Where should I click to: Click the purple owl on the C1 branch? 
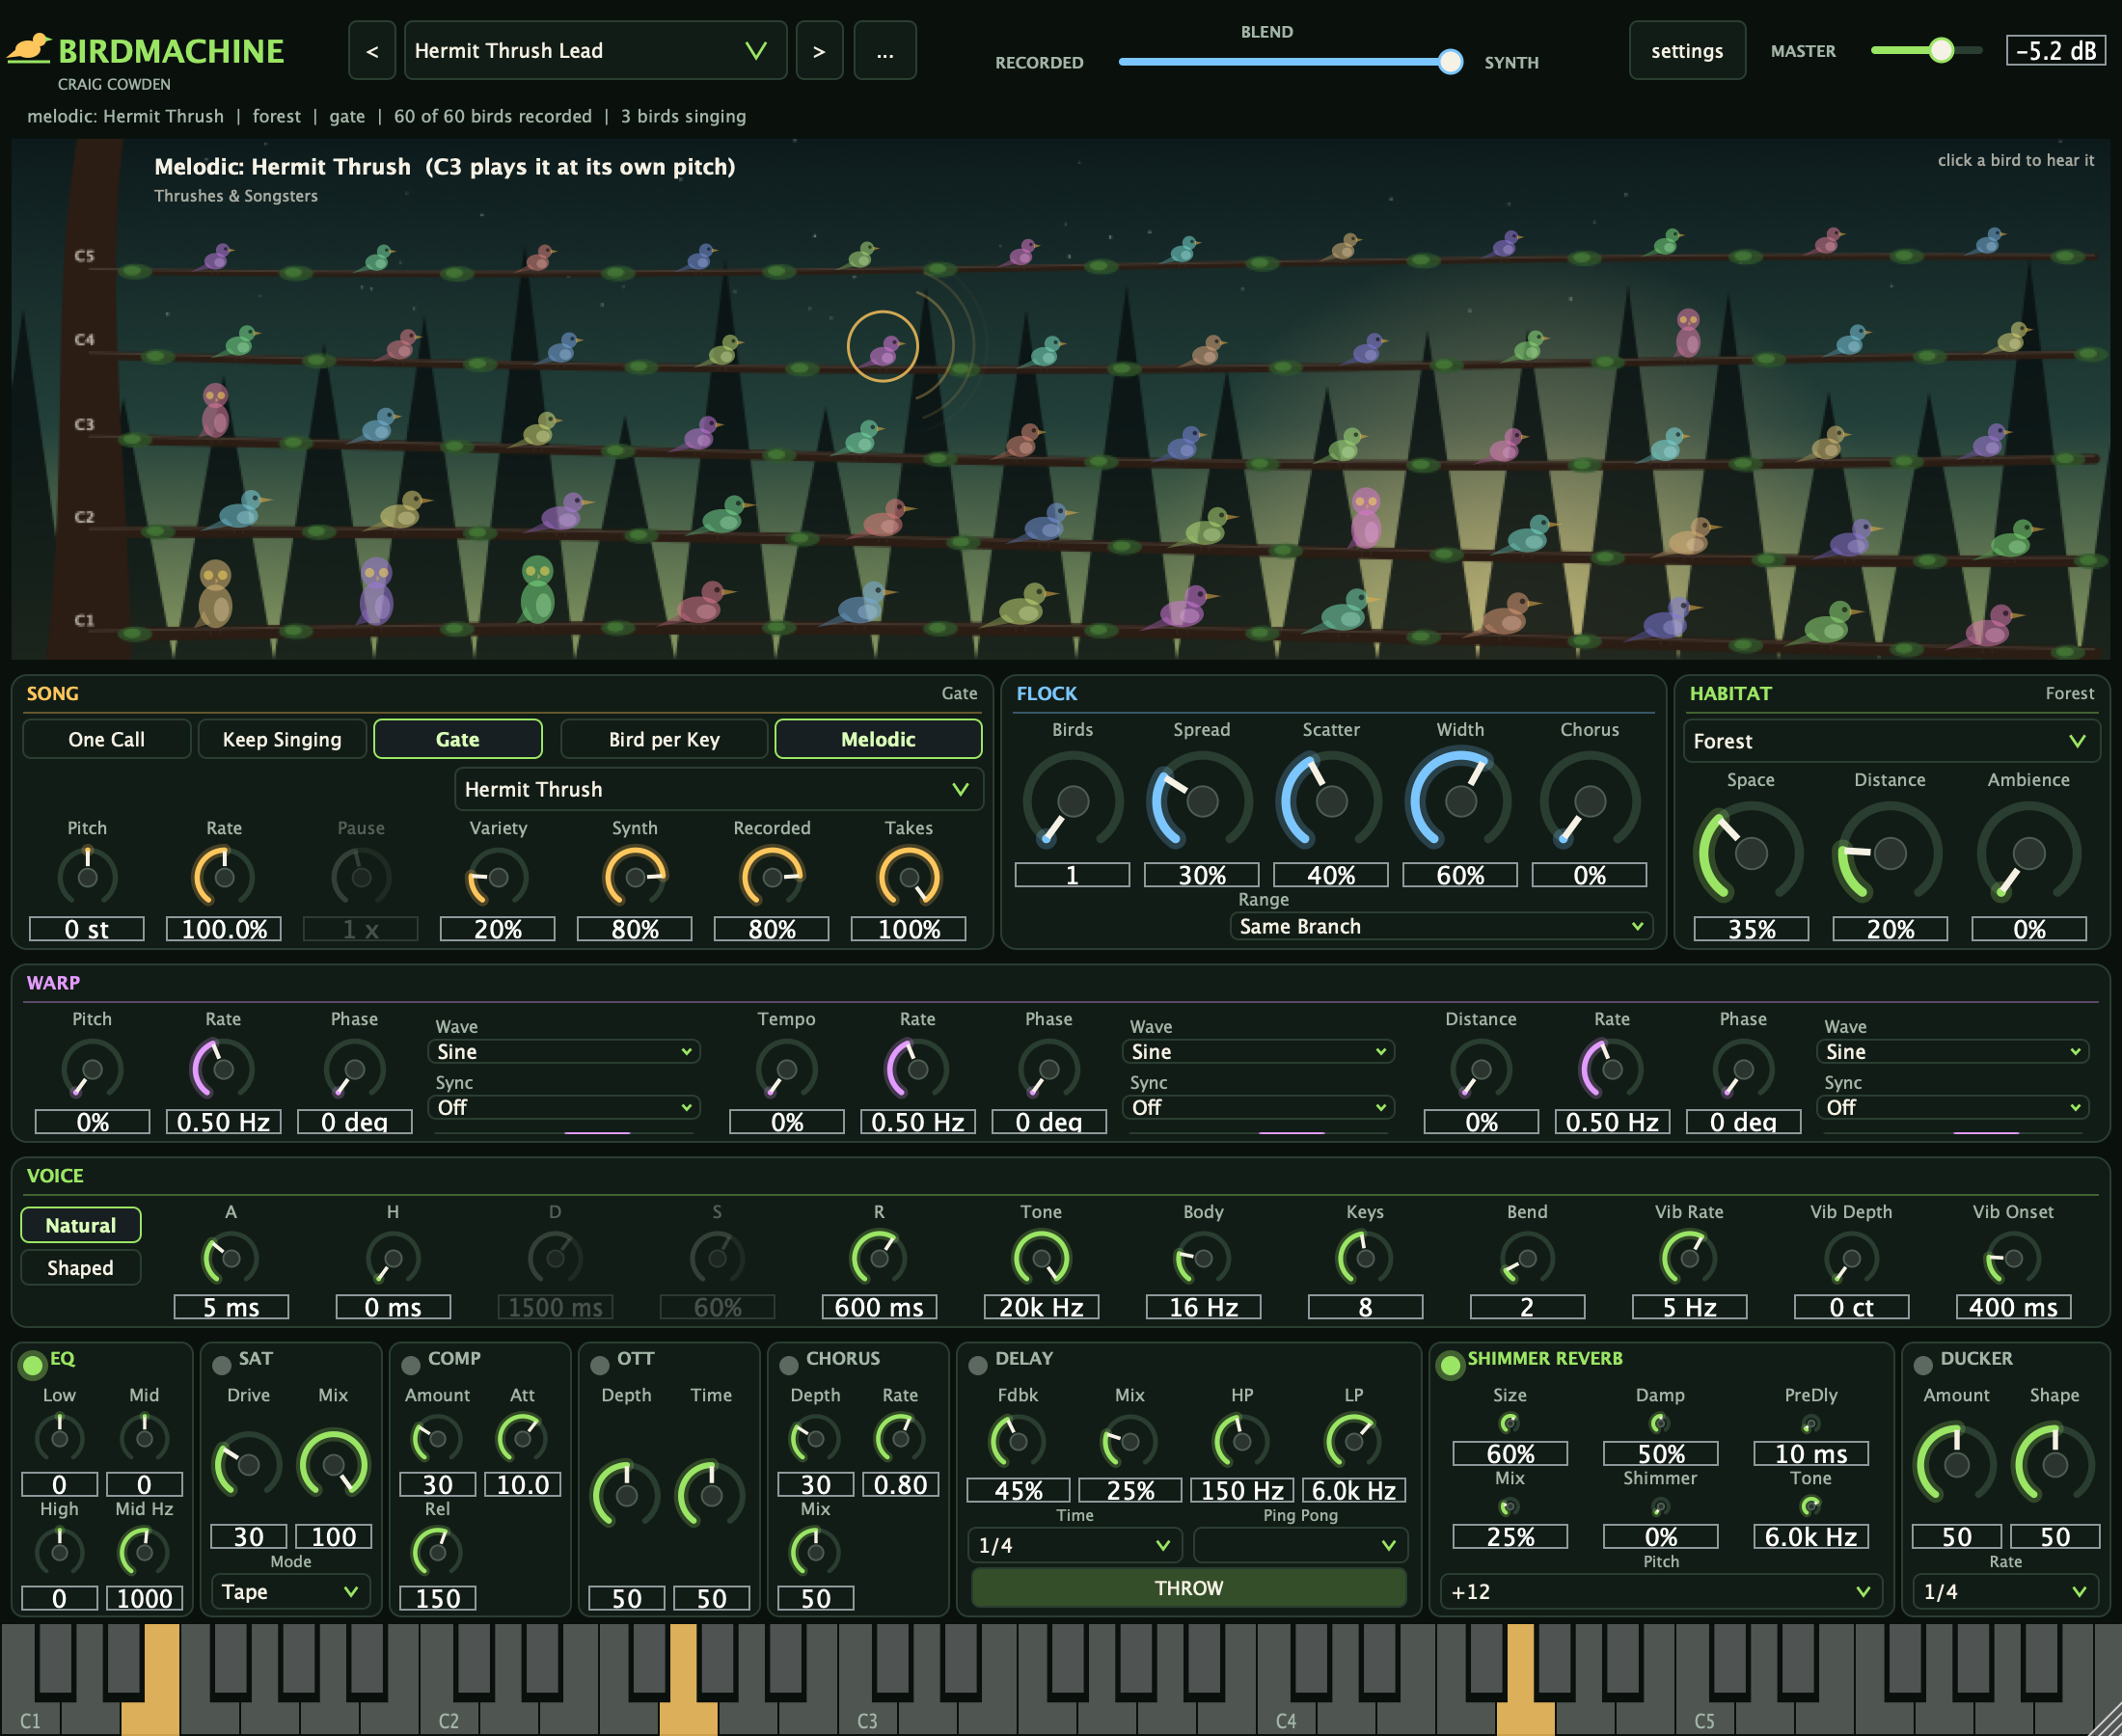coord(376,592)
